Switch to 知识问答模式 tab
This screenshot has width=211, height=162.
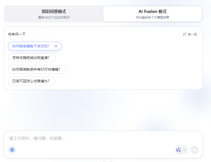54,14
